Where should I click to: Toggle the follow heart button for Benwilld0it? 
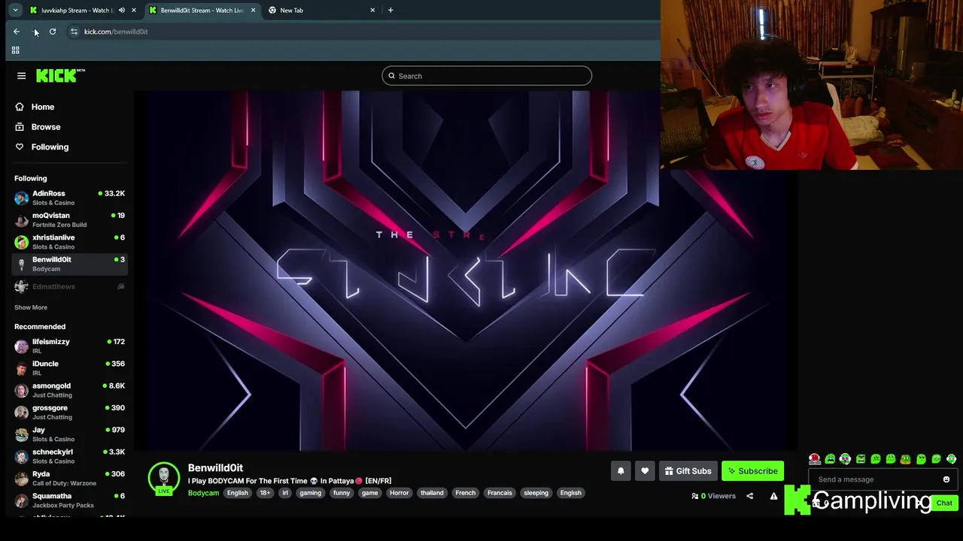(x=645, y=471)
